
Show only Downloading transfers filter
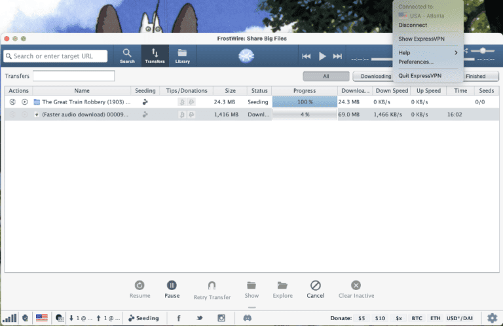375,76
